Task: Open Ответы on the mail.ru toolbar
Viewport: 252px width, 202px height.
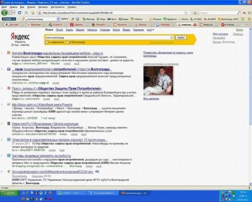Action: (136, 19)
